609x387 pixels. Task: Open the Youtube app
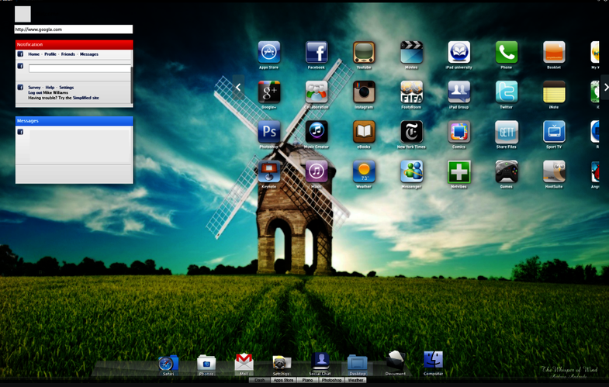(x=364, y=52)
